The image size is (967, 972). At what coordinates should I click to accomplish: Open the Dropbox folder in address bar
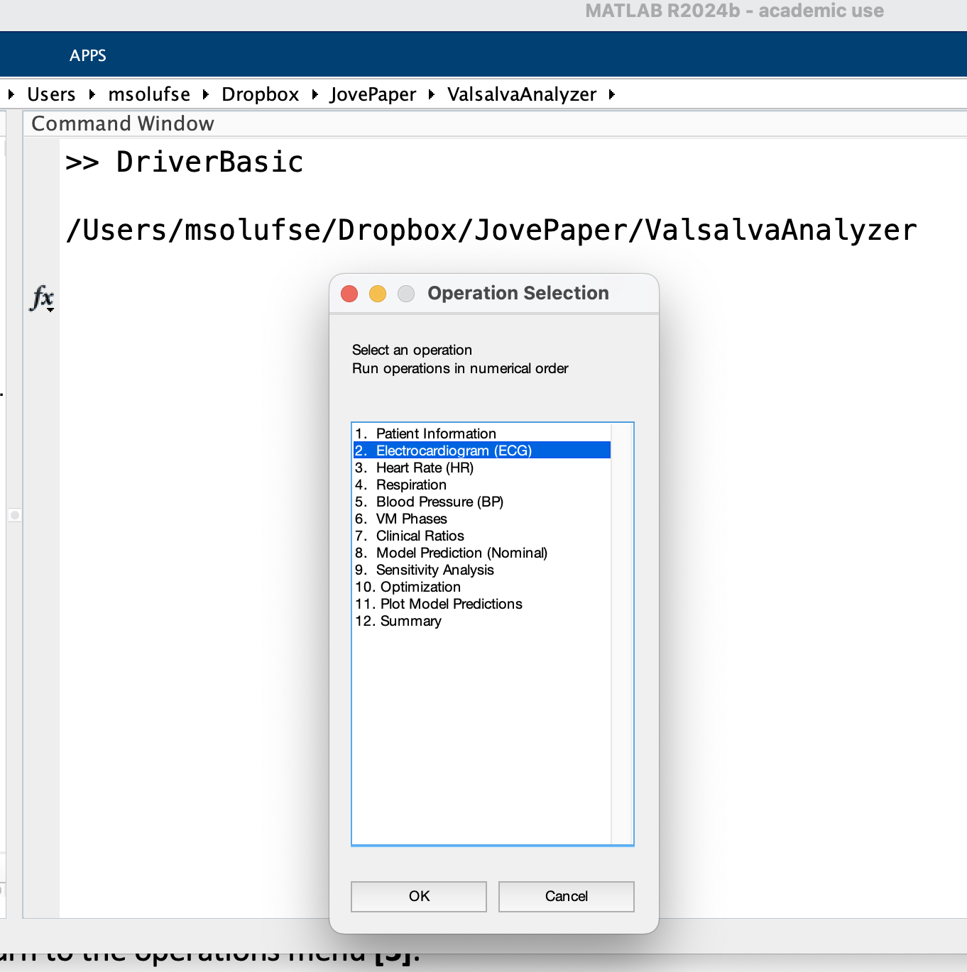point(260,94)
